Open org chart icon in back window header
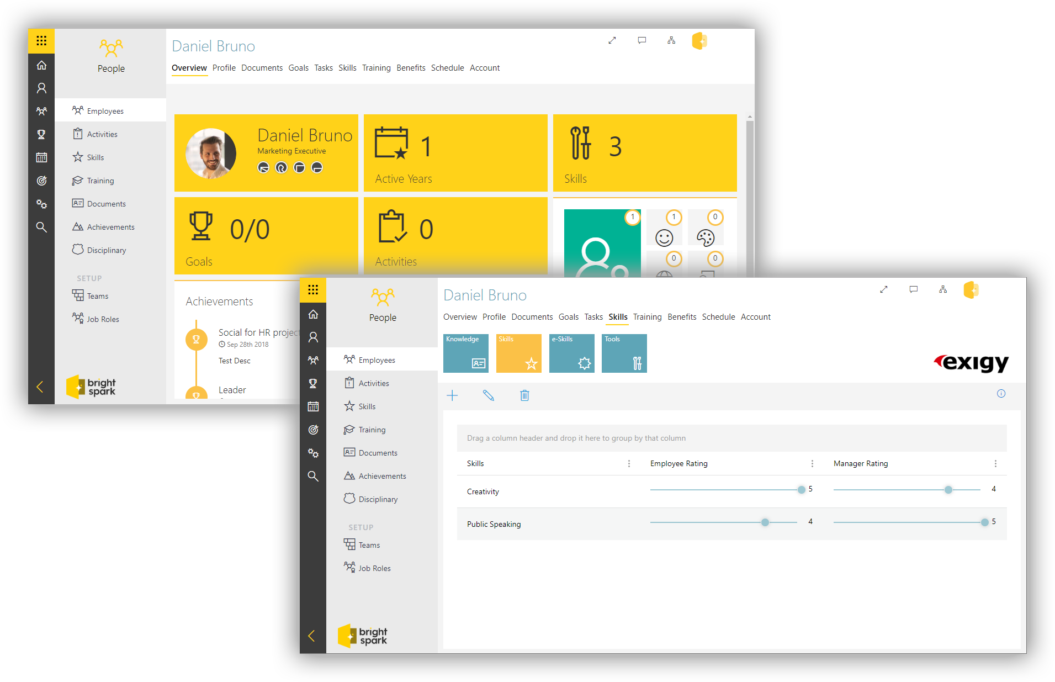Screen dimensions: 1055x682 [671, 40]
